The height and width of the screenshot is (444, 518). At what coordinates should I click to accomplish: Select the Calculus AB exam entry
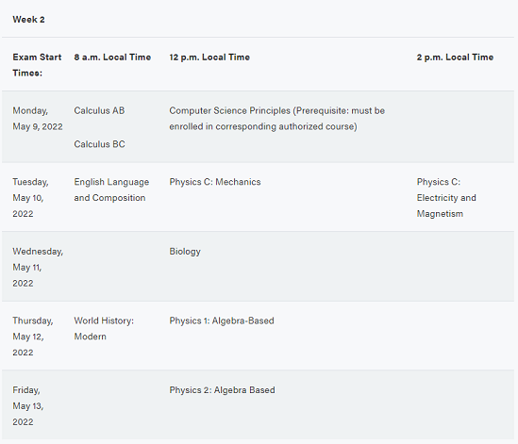pos(99,110)
